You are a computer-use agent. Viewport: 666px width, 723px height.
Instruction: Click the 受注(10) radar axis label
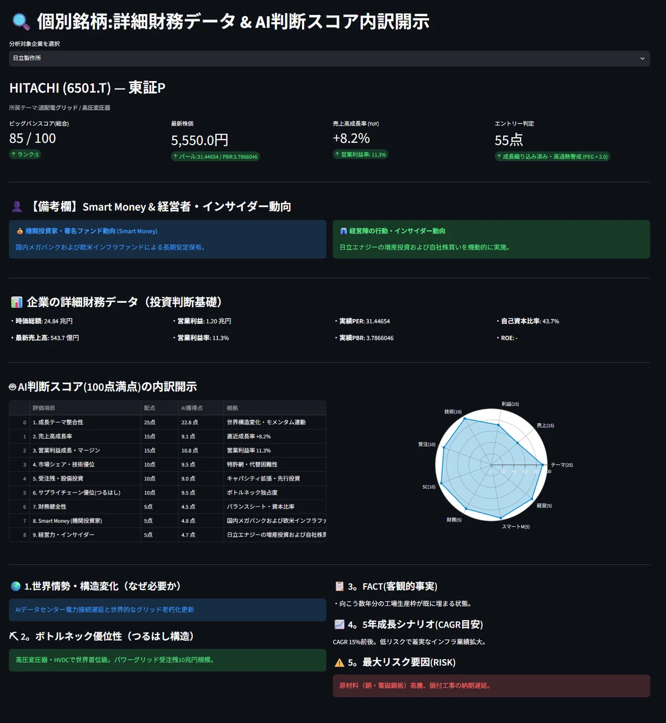point(427,445)
